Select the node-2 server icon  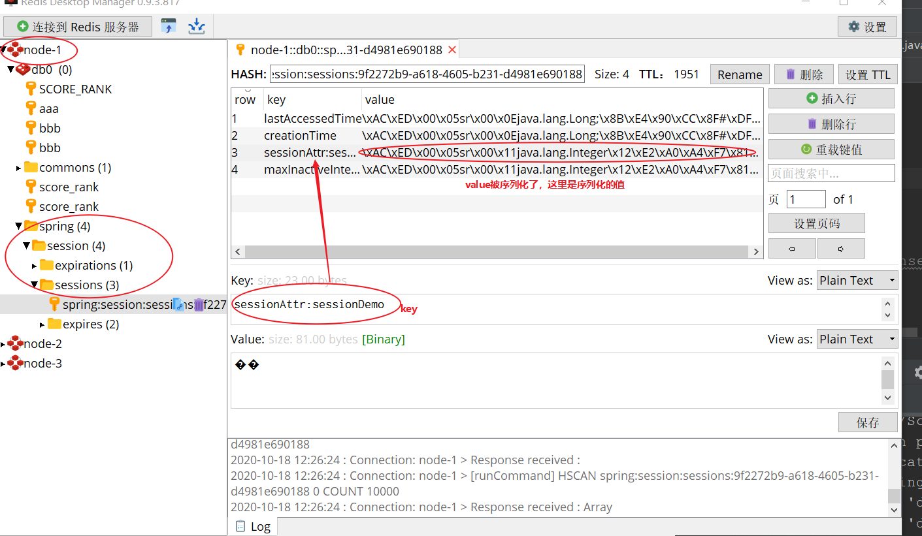(x=15, y=343)
